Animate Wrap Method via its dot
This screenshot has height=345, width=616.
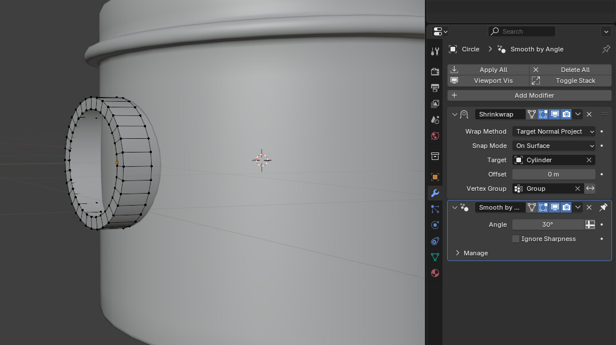click(x=602, y=131)
